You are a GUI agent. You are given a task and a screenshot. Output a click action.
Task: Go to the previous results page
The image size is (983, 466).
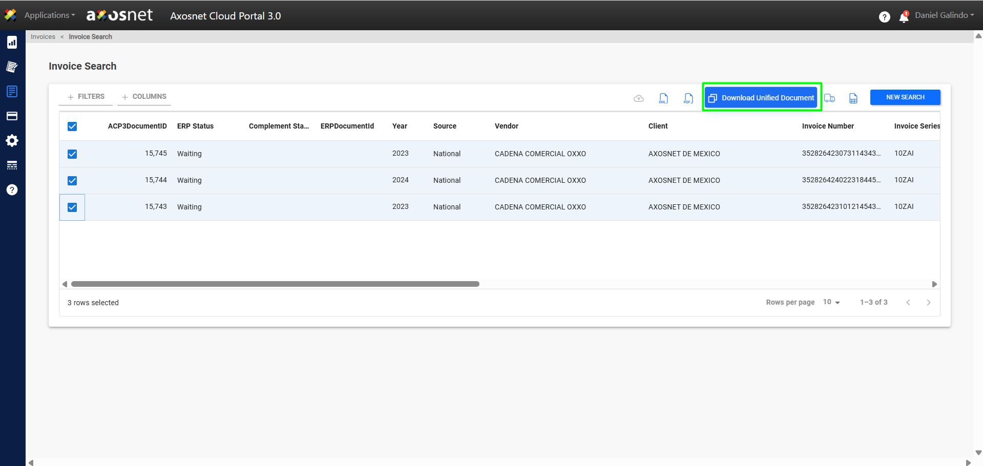click(908, 303)
